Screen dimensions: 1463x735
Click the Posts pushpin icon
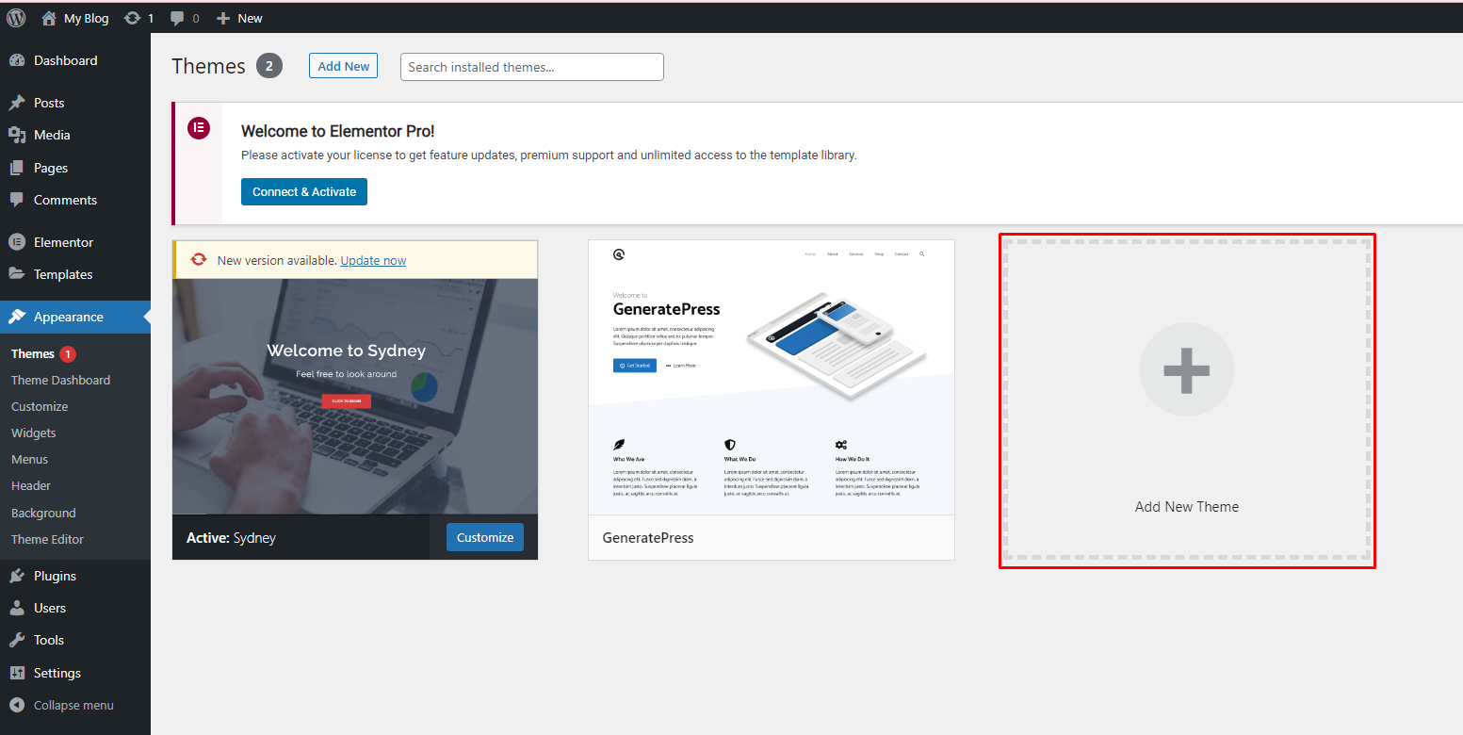(x=17, y=103)
